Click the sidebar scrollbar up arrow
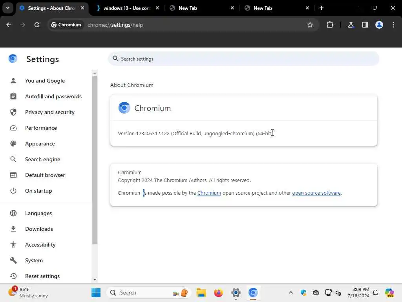Screen dimensions: 402x302 click(95, 73)
